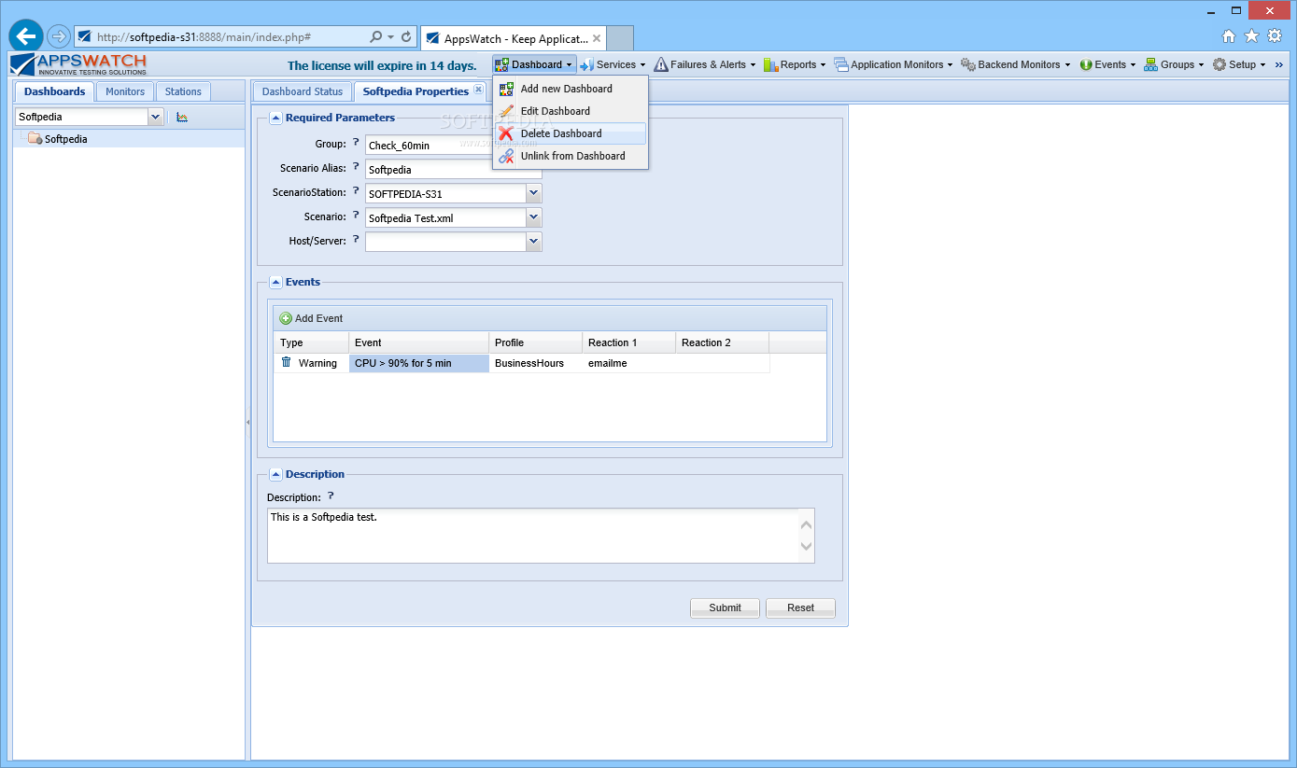Click the trash icon in the Warning row

tap(287, 362)
